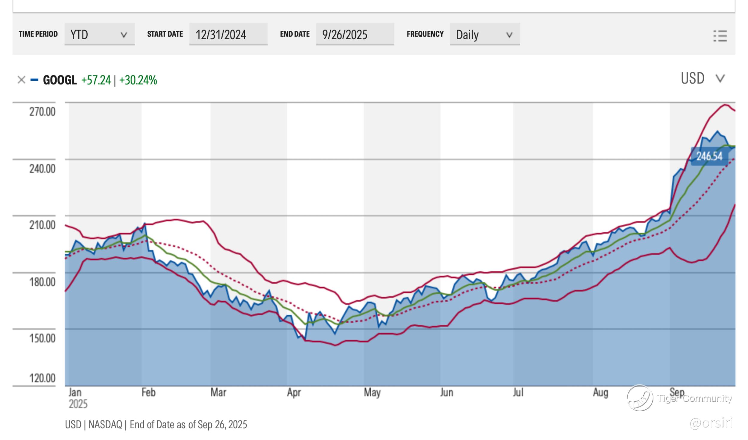Click the Apr label on time axis
Screen dimensions: 748x440
coord(294,392)
